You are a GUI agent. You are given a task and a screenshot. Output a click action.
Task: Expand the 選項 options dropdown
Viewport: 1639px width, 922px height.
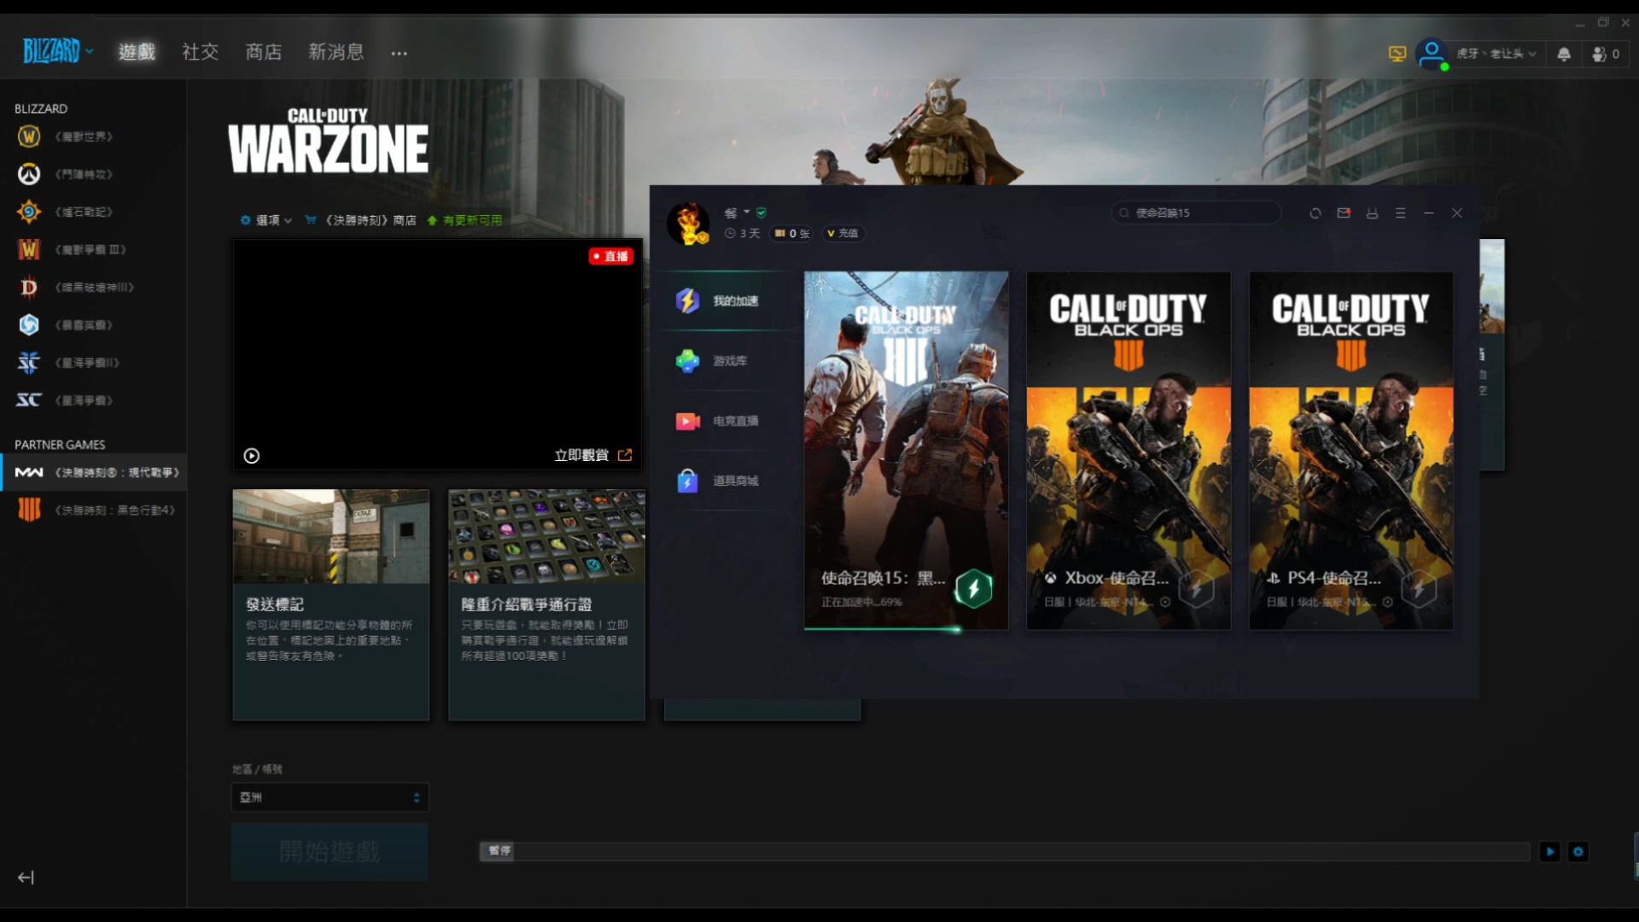click(x=266, y=220)
